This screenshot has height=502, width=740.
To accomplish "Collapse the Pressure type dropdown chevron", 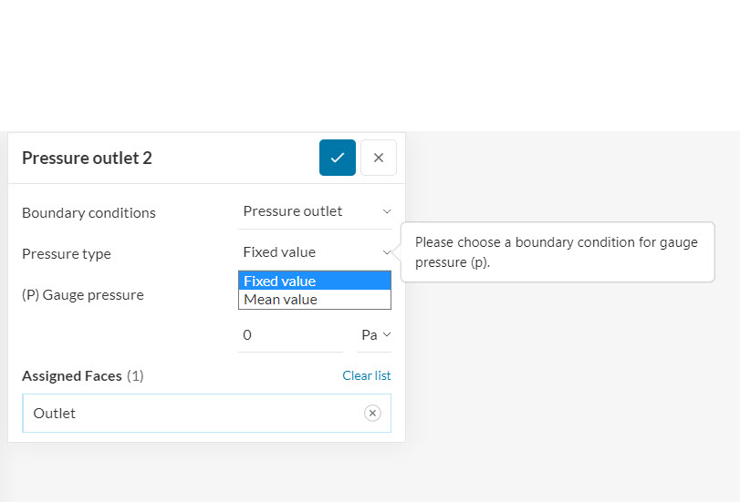I will point(387,252).
